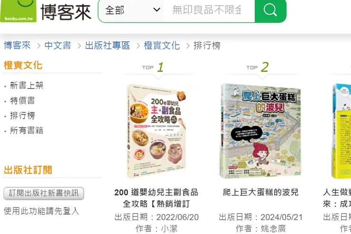Viewport: 351px width, 234px height.
Task: Open 出版社專區 breadcrumb link
Action: click(x=108, y=46)
